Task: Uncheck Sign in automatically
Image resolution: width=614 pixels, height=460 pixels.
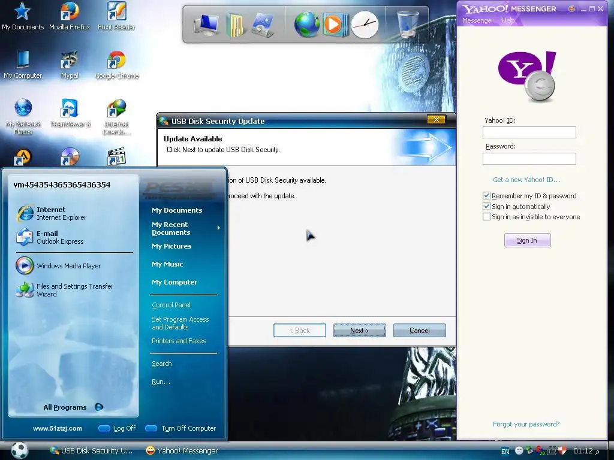Action: 486,206
